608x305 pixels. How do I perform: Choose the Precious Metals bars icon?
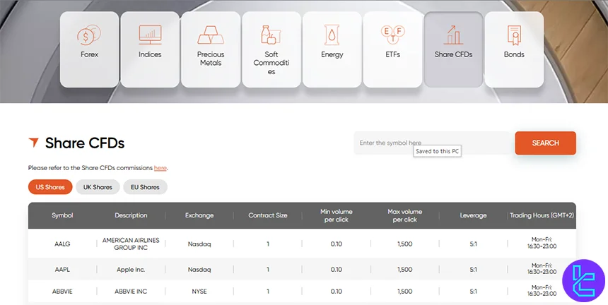pos(211,35)
